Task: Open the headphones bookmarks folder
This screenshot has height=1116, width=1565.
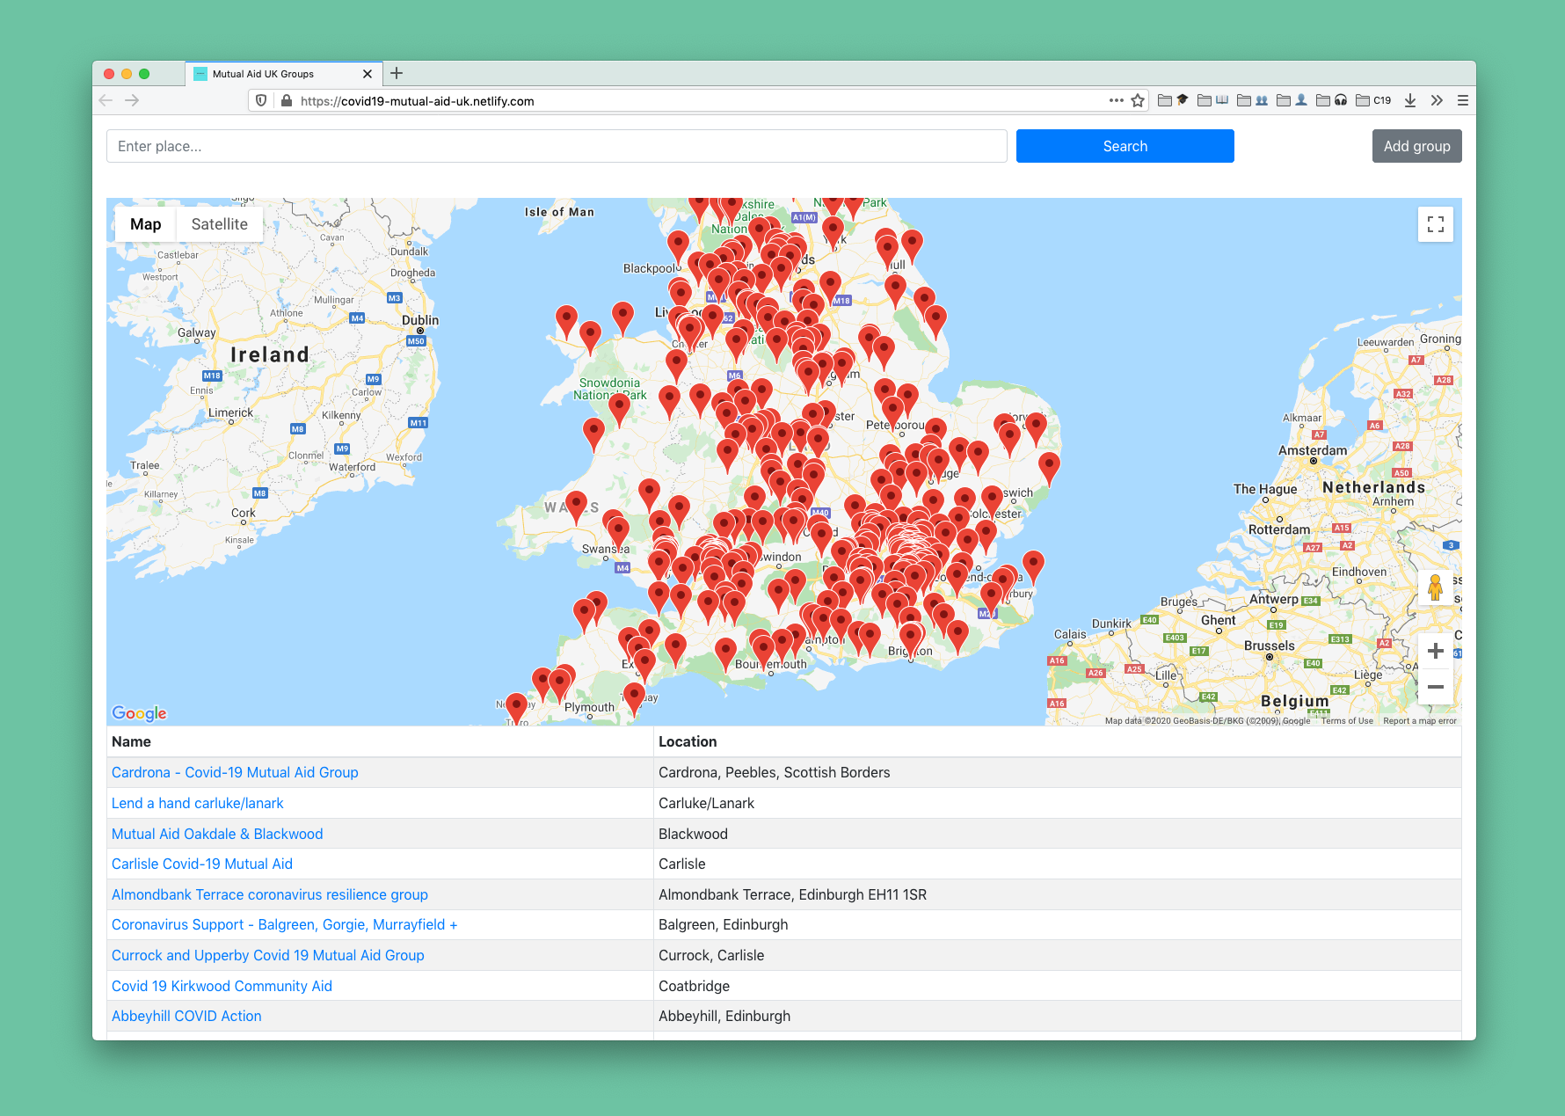Action: point(1331,100)
